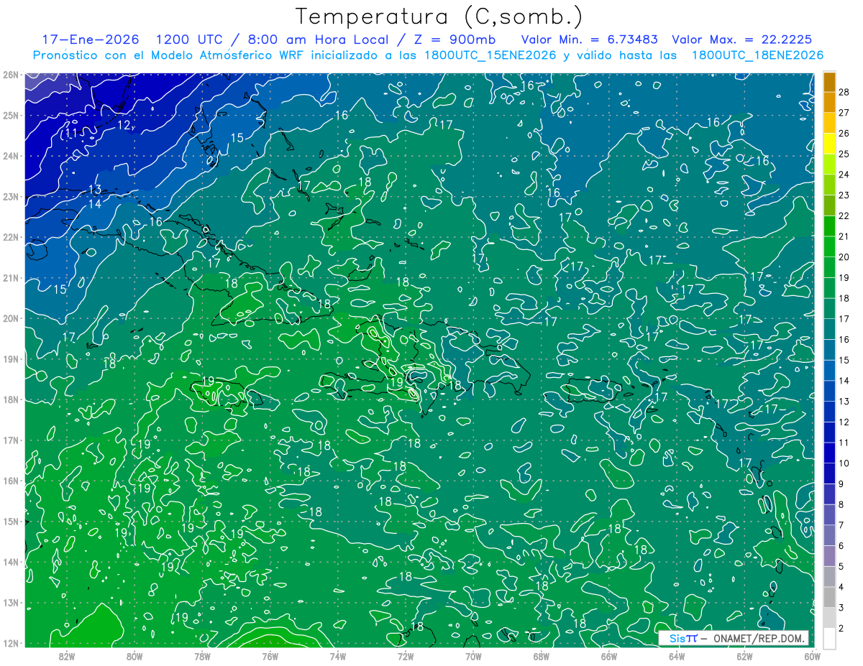Click the yellow color band between 25 and 26
Screen dimensions: 863x666
tap(830, 144)
